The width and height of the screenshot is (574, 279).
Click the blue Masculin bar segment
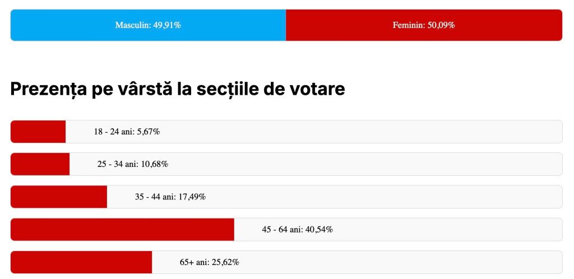point(67,25)
